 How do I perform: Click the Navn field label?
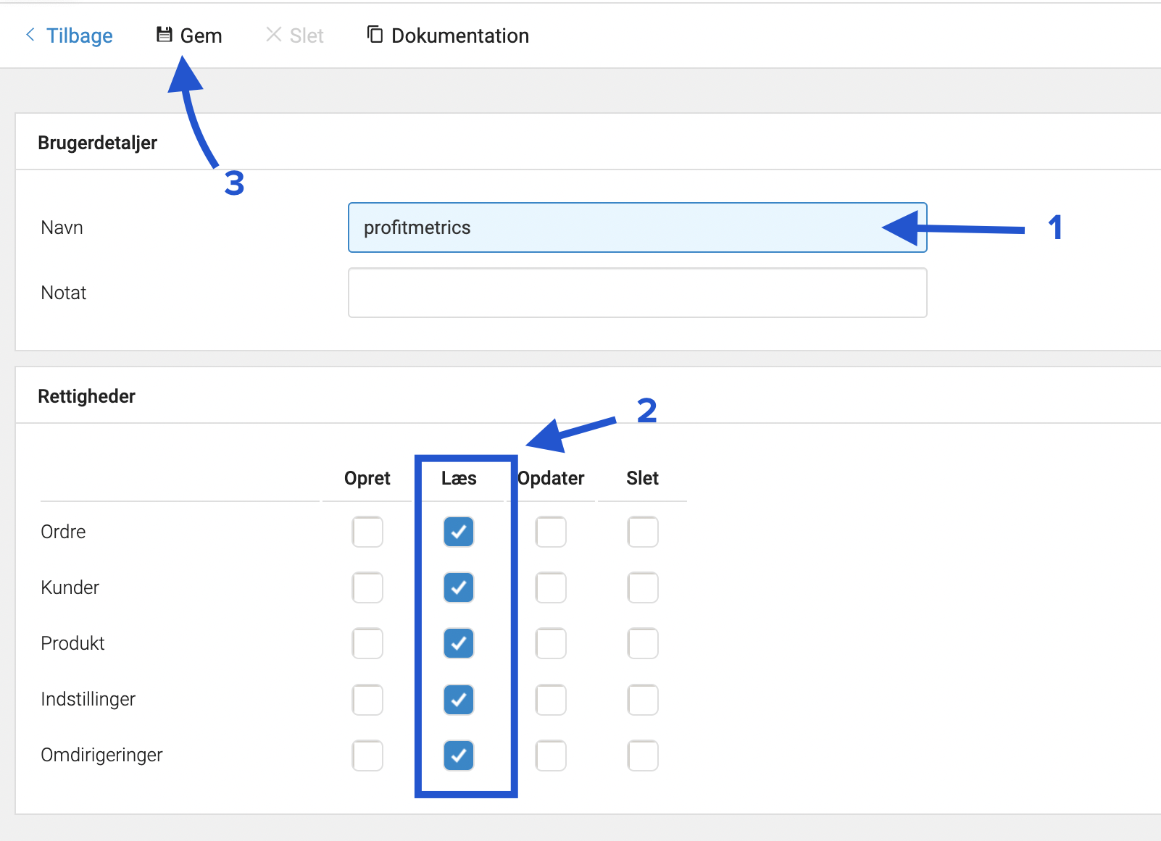pyautogui.click(x=62, y=227)
